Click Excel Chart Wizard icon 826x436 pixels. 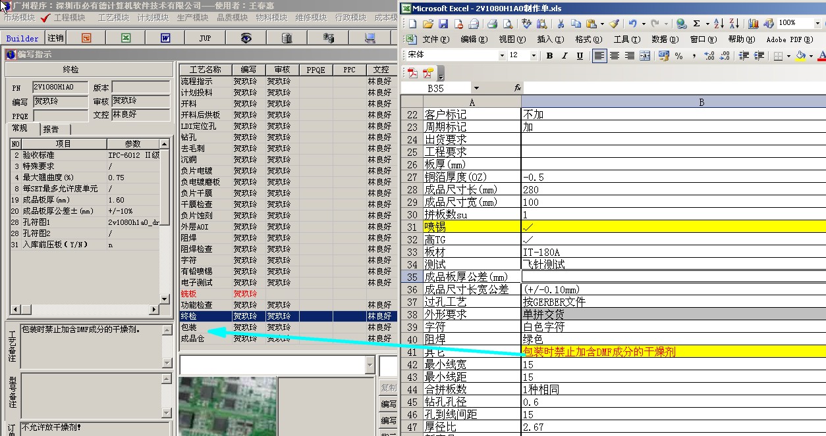[754, 24]
